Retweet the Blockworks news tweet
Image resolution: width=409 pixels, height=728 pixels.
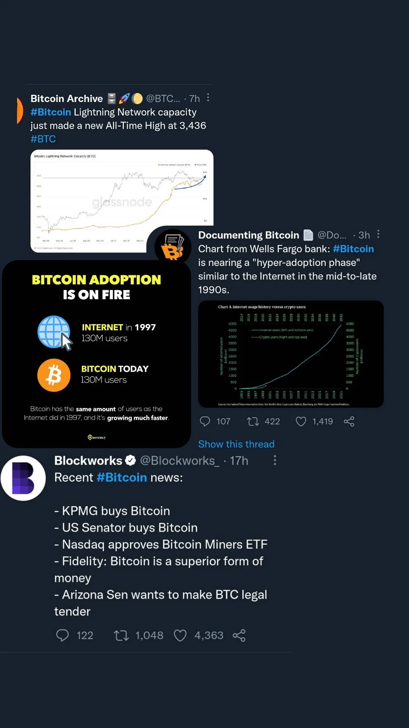point(121,635)
